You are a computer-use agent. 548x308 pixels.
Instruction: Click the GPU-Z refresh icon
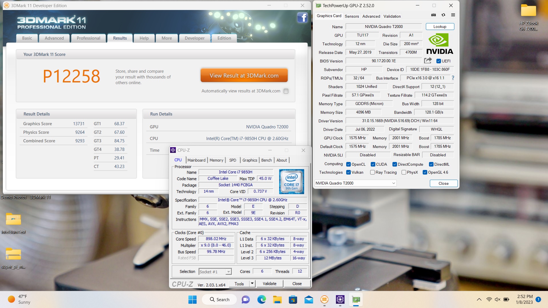click(443, 15)
